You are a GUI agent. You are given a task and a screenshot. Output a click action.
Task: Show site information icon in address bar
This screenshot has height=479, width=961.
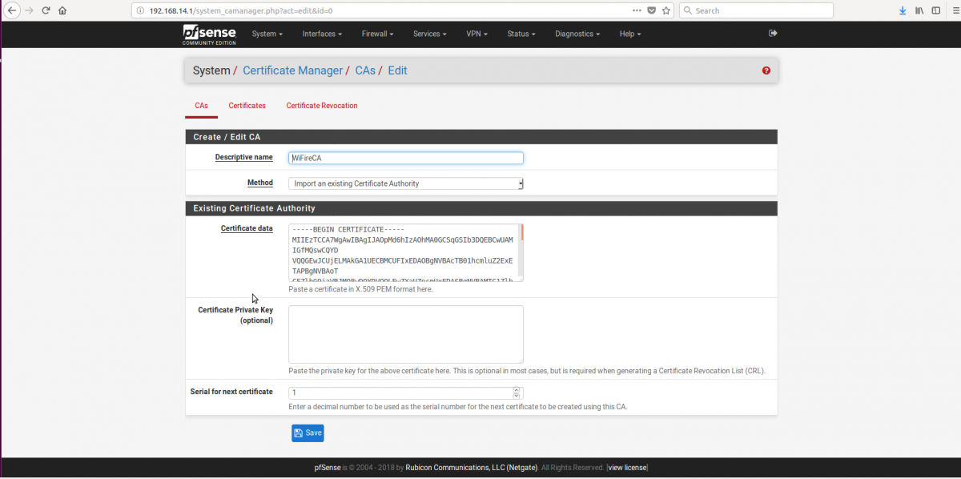click(140, 10)
